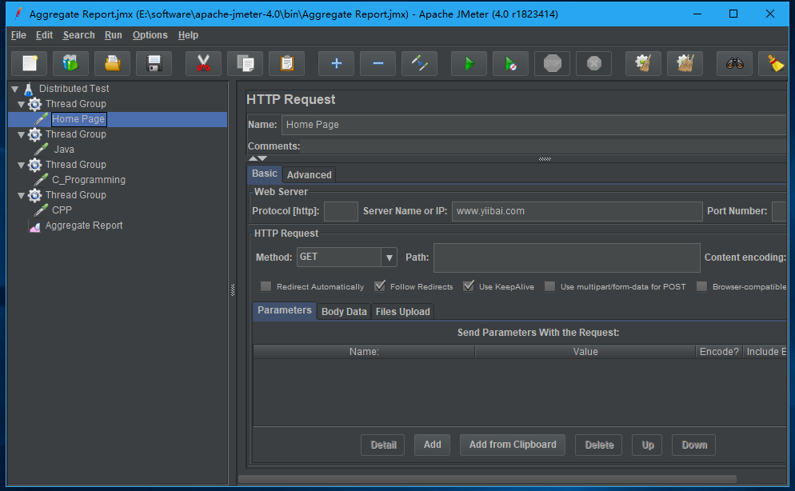Click the Cut scissors toolbar icon
The height and width of the screenshot is (491, 795).
point(203,63)
